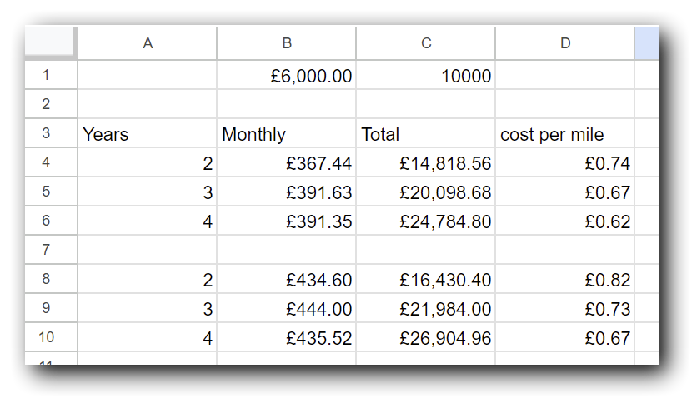
Task: Select the "cost per mile" cell
Action: [x=564, y=134]
